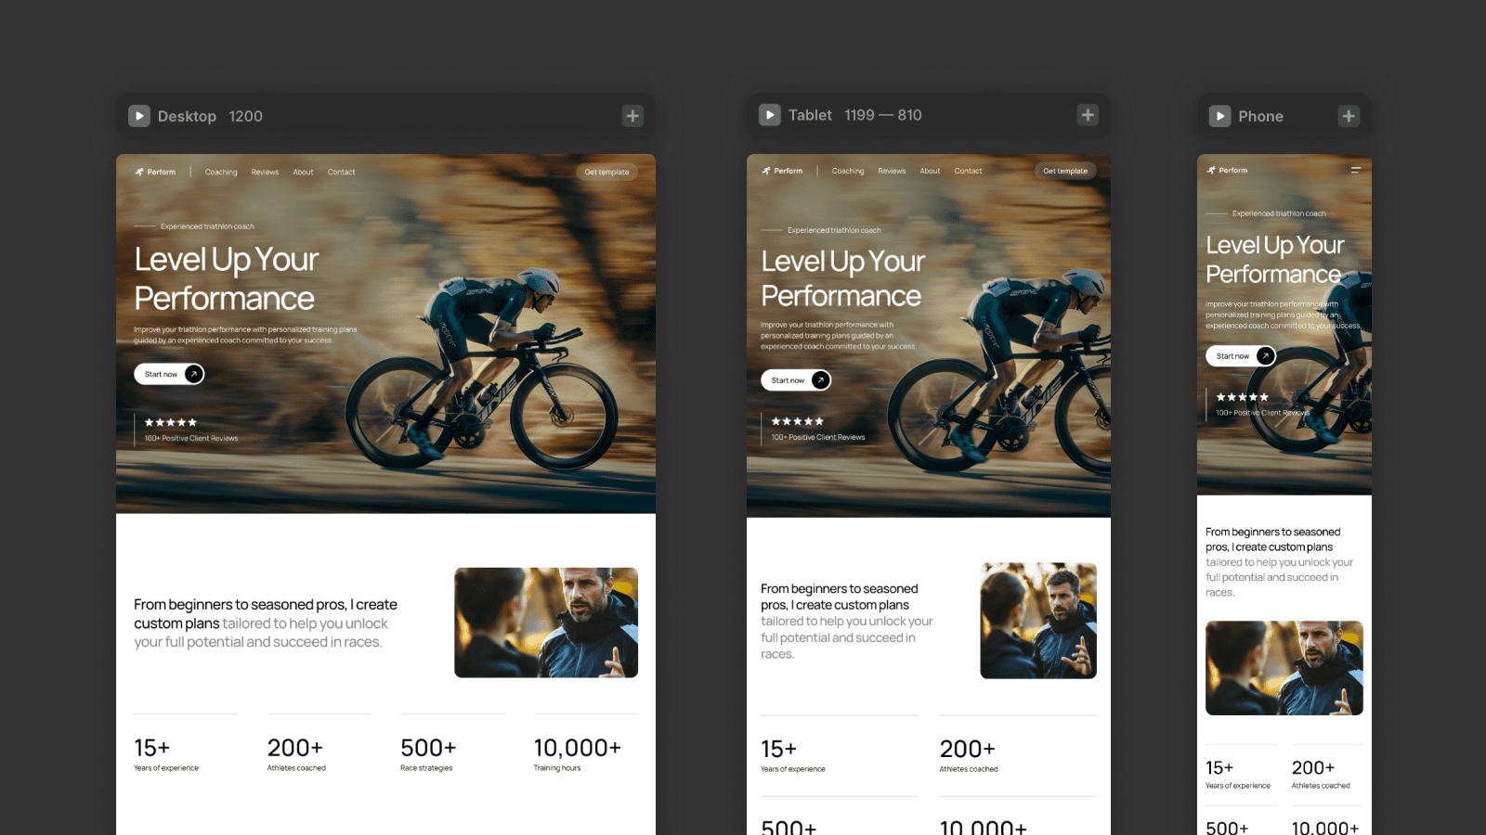Click the Start now button on the phone hero
1486x835 pixels.
click(x=1240, y=355)
